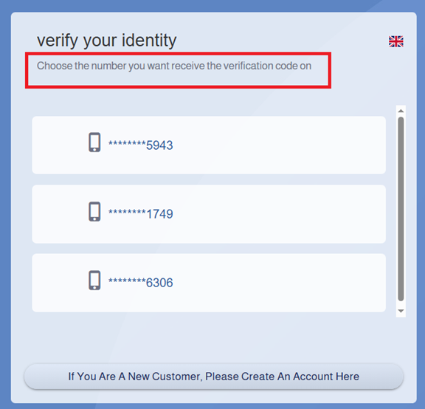
Task: Click the vertical scrollbar thumb
Action: pyautogui.click(x=401, y=209)
